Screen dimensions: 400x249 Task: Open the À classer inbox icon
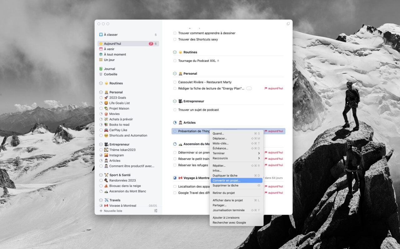click(x=101, y=35)
